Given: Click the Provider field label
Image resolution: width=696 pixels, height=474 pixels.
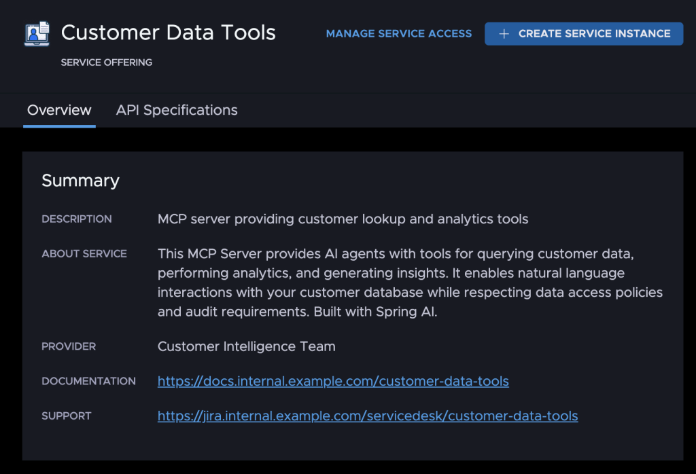Looking at the screenshot, I should [x=69, y=346].
